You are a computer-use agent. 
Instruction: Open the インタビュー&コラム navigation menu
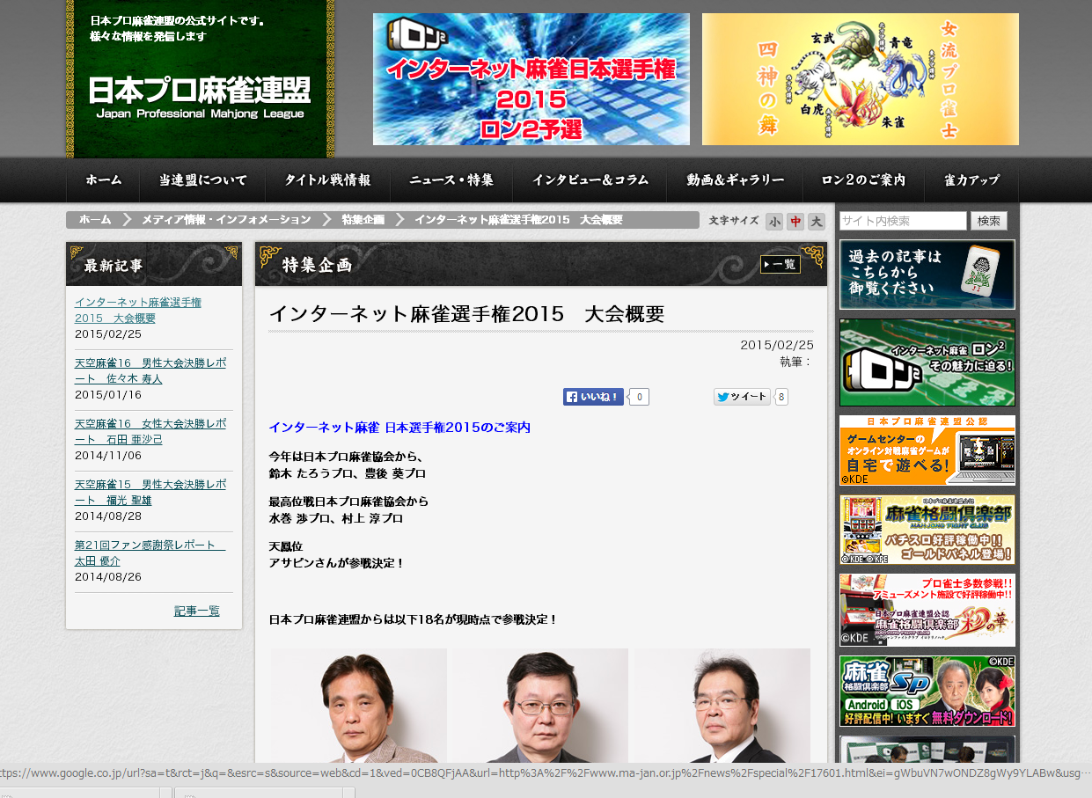(590, 180)
